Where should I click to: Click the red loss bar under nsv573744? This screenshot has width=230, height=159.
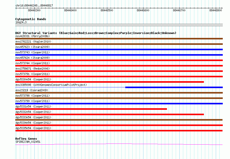point(119,66)
